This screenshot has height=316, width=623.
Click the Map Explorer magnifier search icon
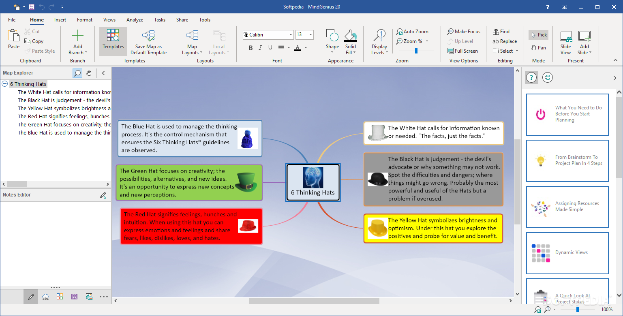(77, 73)
